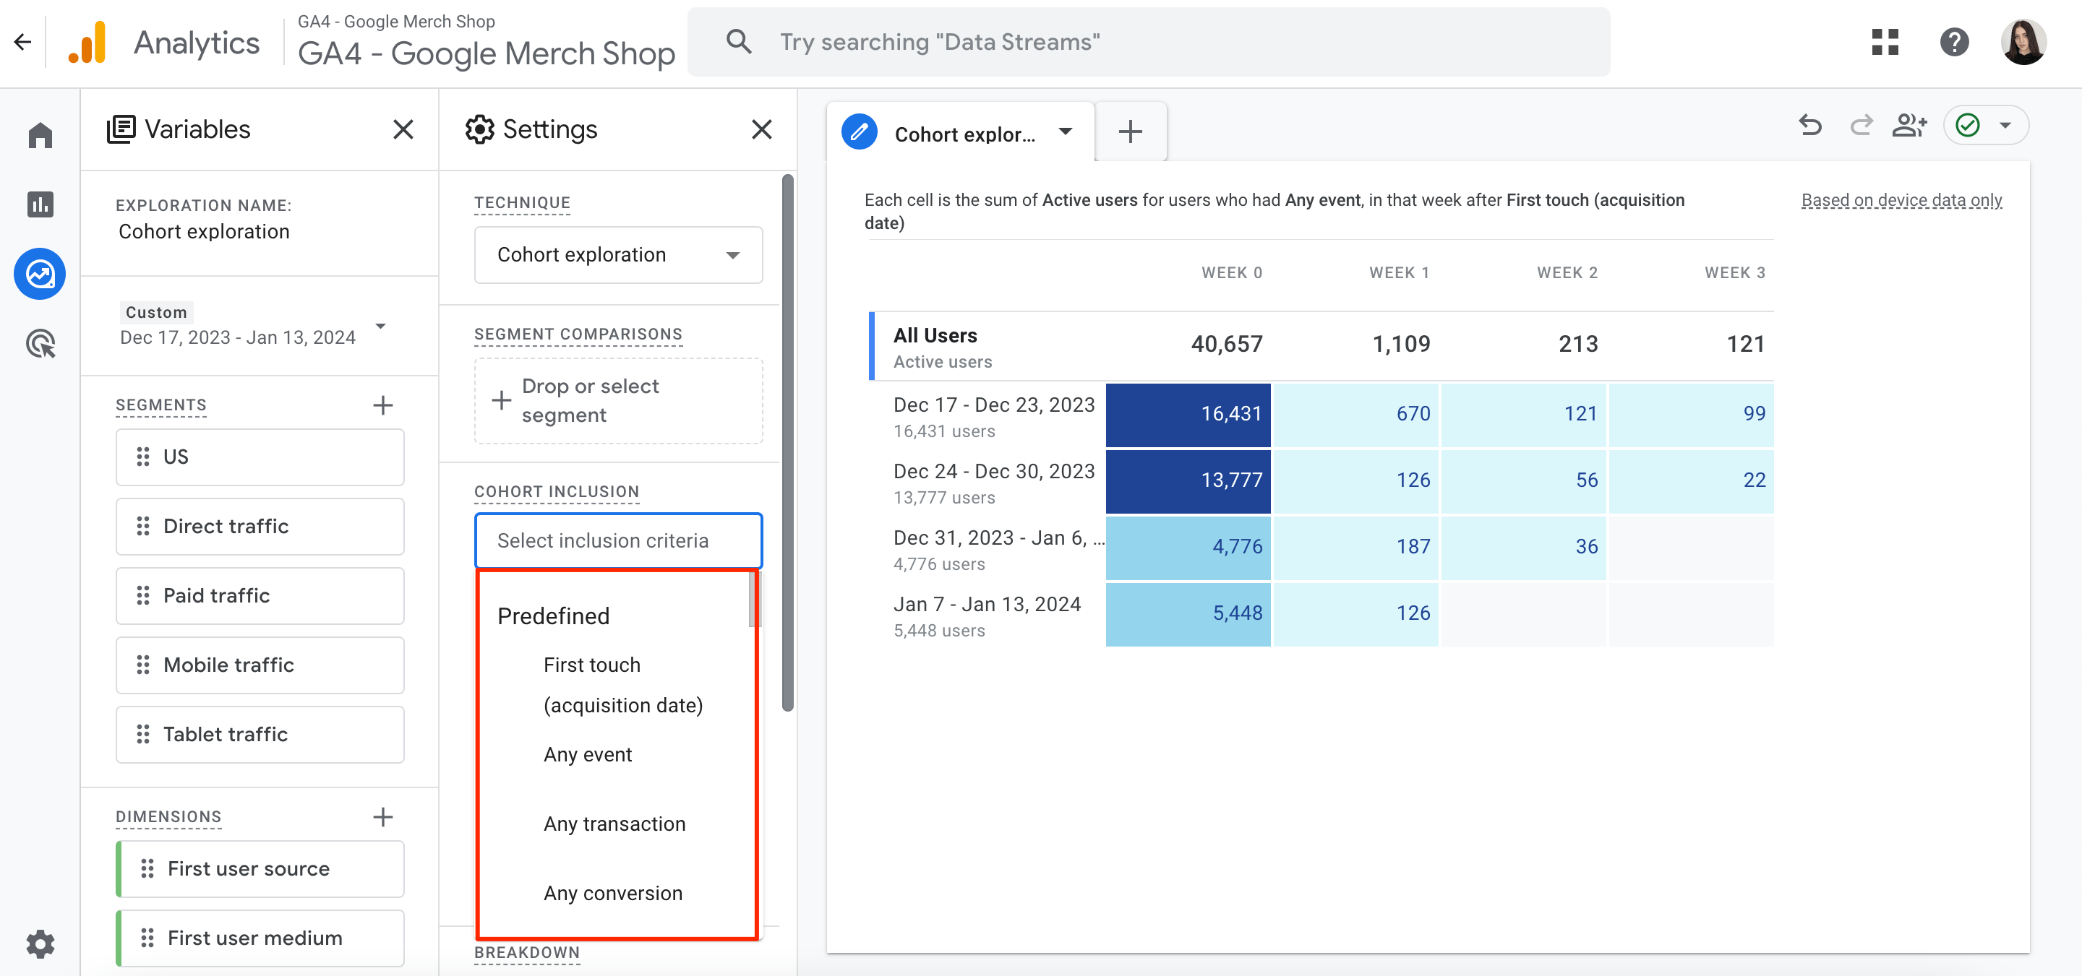The height and width of the screenshot is (976, 2082).
Task: Click the checkmark publish icon
Action: [1971, 129]
